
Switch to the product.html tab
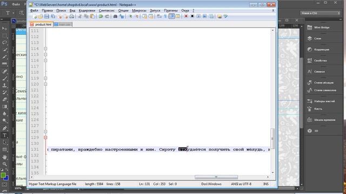click(x=41, y=24)
